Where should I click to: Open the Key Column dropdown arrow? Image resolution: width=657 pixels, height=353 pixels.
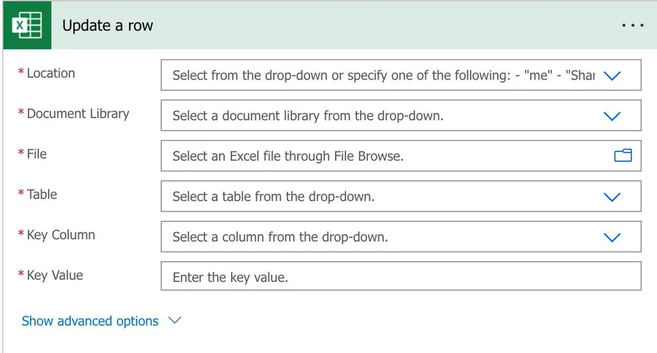click(612, 237)
